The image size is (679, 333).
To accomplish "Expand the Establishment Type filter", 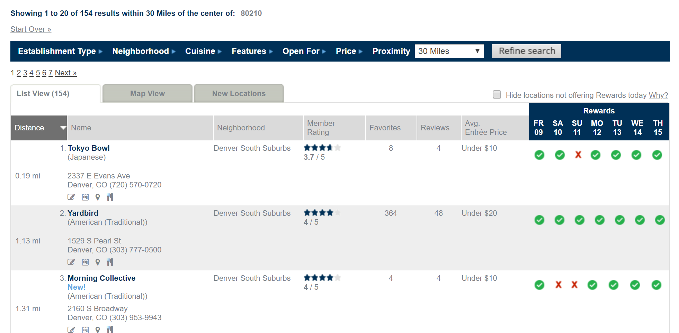I will click(60, 51).
